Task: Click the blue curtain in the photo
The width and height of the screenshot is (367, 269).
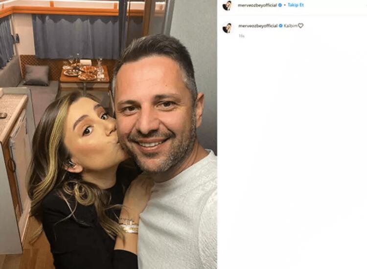Action: [76, 36]
